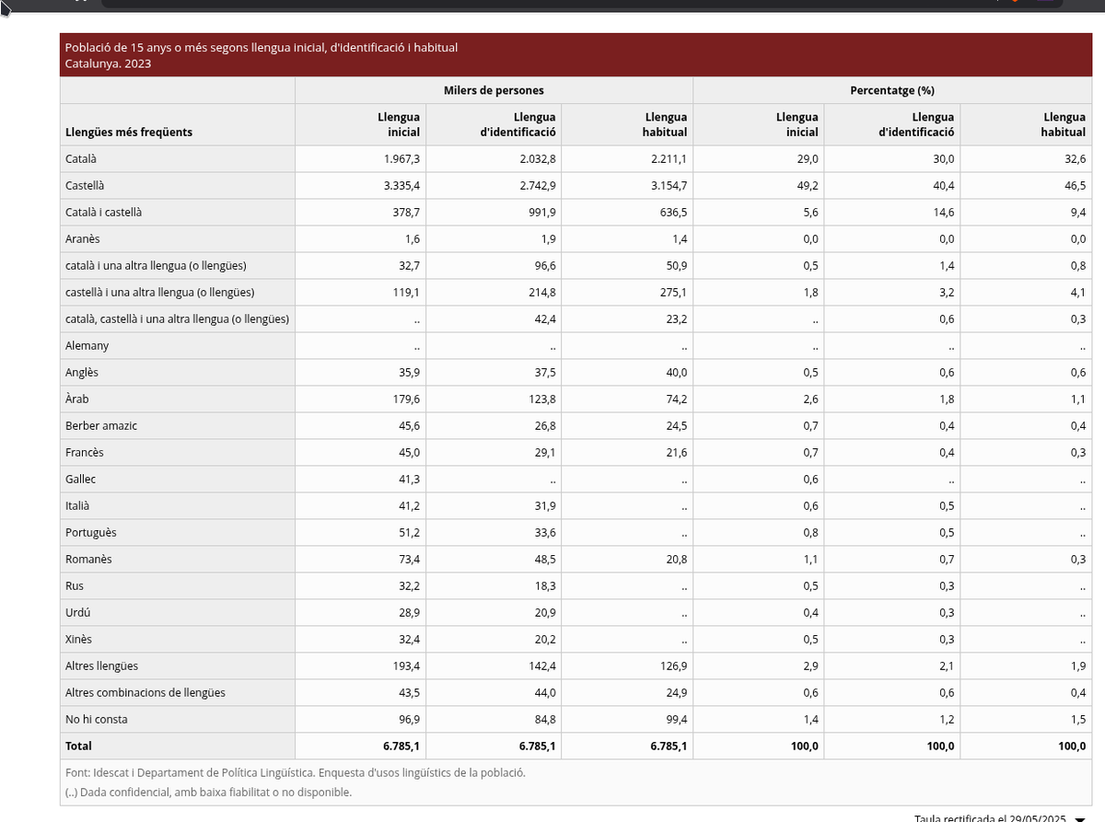Viewport: 1105px width, 822px height.
Task: Click the value '275,1' in castellà i una altra llengua row
Action: [x=673, y=293]
